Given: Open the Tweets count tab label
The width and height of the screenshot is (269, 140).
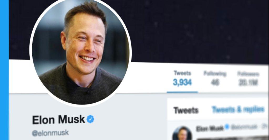Looking at the screenshot, I should pos(182,73).
